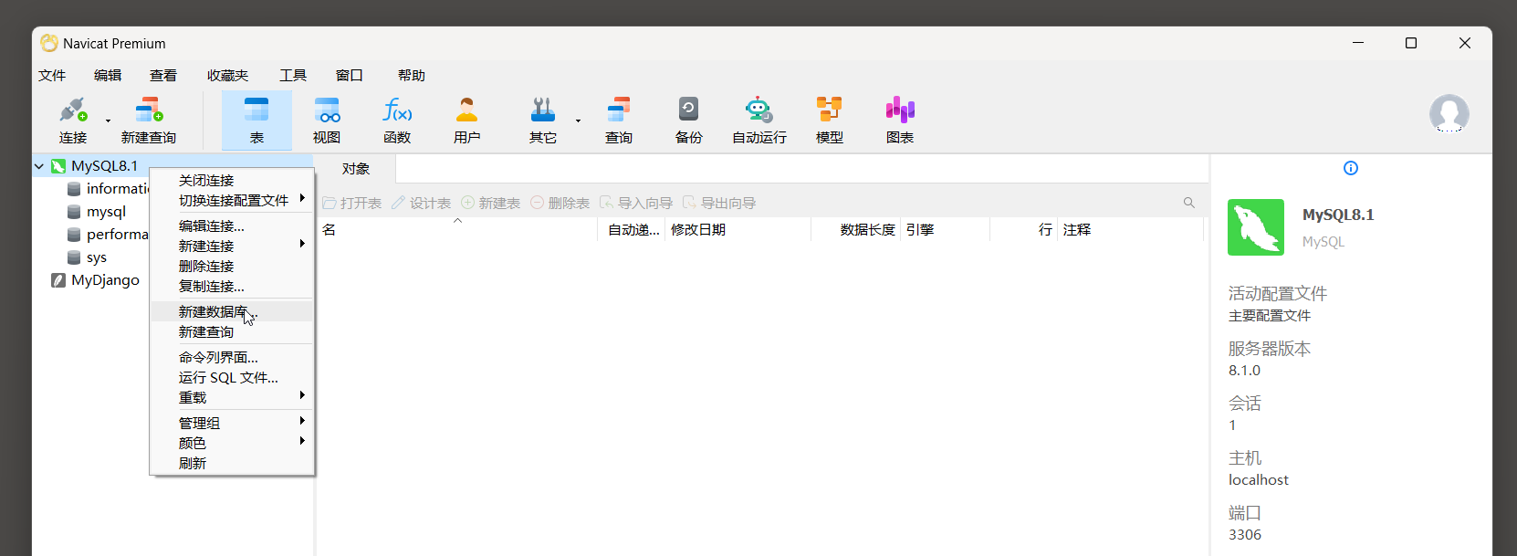Select the 表 table toolbar icon
1517x556 pixels.
(x=256, y=120)
